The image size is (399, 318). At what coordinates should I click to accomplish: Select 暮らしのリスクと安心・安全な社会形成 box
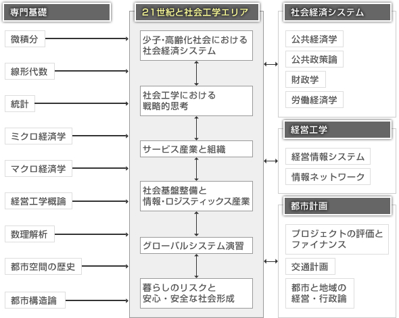coord(196,294)
